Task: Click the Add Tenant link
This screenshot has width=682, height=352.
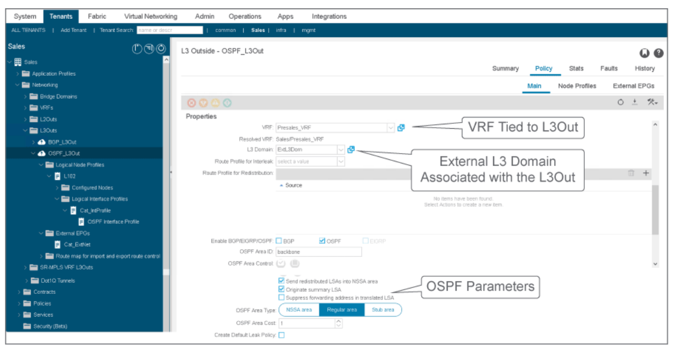Action: point(74,30)
